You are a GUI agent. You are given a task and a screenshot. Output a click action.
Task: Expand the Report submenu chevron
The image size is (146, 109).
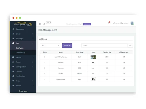[x=33, y=62]
